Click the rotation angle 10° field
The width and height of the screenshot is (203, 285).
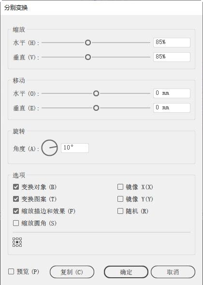(75, 148)
